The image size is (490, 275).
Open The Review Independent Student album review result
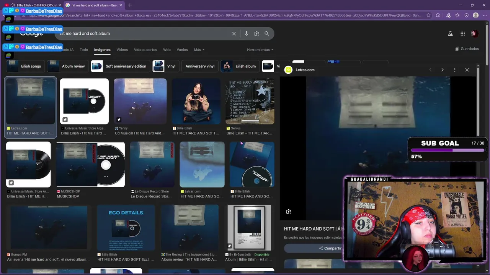coord(189,228)
